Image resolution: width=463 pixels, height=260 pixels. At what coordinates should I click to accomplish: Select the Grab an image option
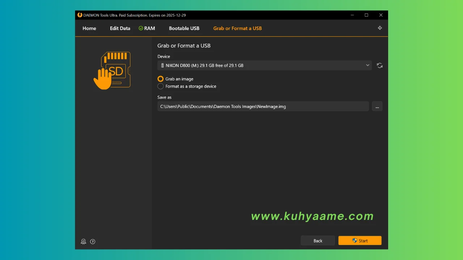click(175, 79)
